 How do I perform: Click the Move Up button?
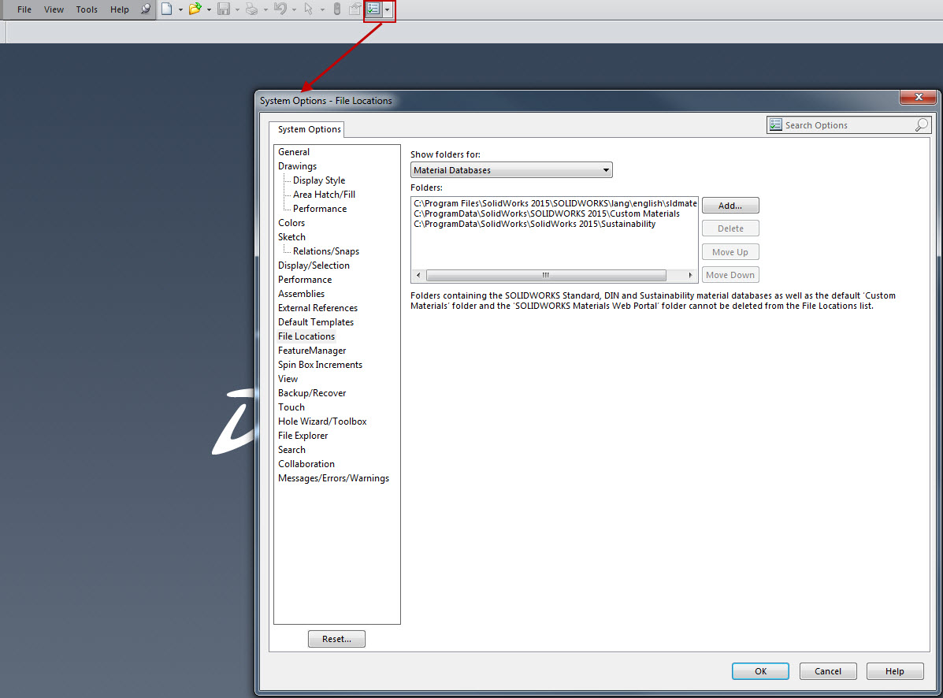pyautogui.click(x=730, y=252)
